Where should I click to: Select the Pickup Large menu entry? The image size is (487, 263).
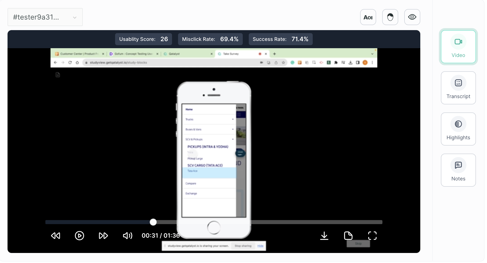tap(195, 159)
